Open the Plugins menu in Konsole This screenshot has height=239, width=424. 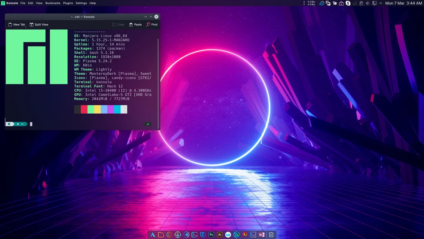click(x=68, y=3)
